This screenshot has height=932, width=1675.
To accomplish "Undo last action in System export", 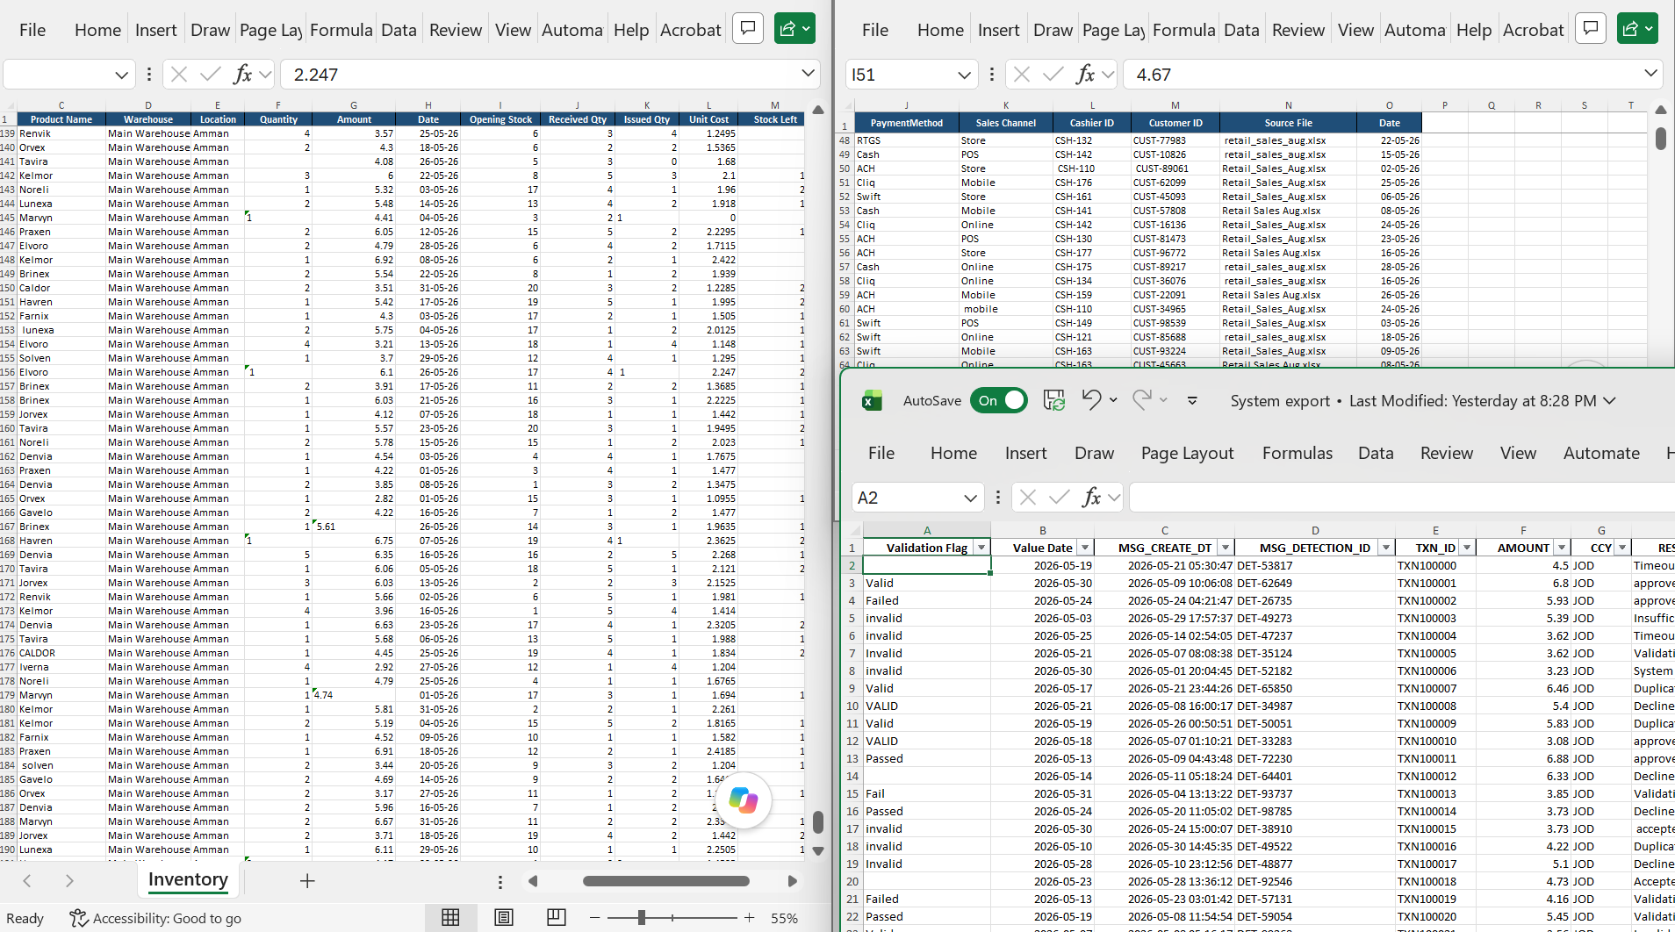I will (1091, 400).
